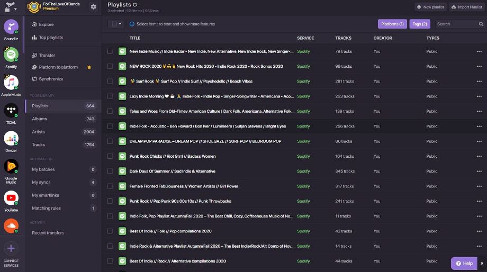Sort by the CREATOR column header
Image resolution: width=487 pixels, height=272 pixels.
tap(383, 38)
